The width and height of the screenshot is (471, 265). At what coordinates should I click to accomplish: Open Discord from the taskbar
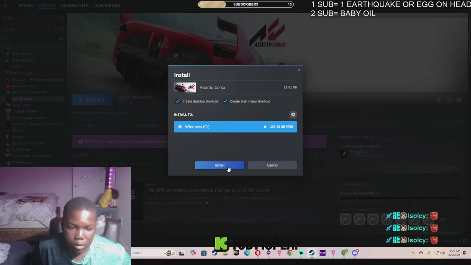pos(355,253)
